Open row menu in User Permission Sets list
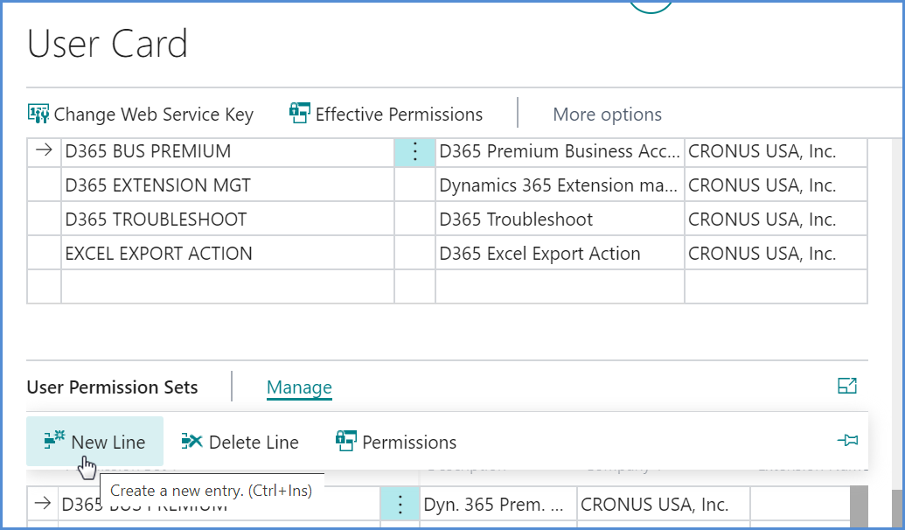Image resolution: width=905 pixels, height=530 pixels. point(400,505)
